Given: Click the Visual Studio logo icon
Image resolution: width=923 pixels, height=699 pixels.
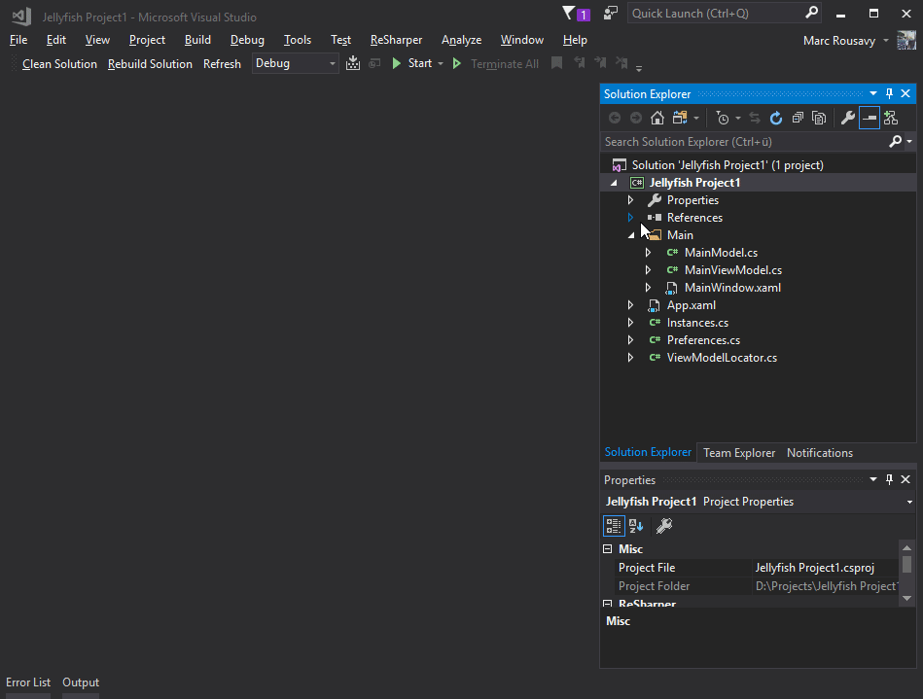Looking at the screenshot, I should (x=21, y=17).
